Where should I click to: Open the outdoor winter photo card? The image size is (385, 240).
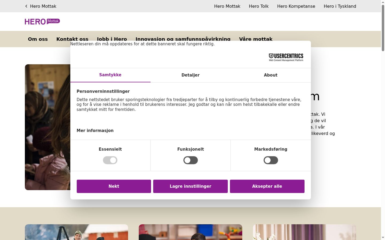point(76,232)
